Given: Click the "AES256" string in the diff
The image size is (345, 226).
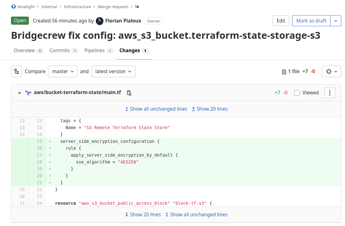Looking at the screenshot, I should coord(128,162).
